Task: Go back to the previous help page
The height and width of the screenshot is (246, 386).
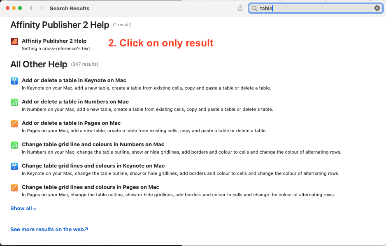Action: pyautogui.click(x=32, y=8)
